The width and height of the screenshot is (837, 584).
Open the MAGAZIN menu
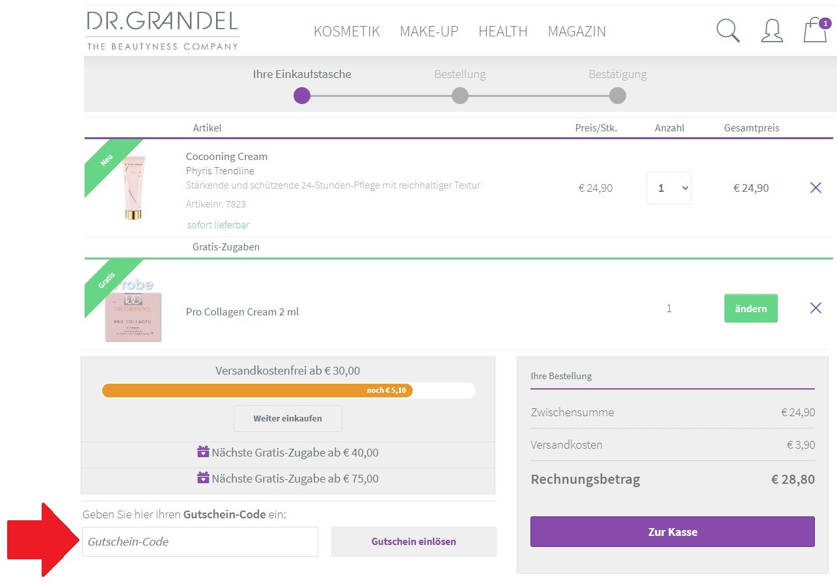577,31
